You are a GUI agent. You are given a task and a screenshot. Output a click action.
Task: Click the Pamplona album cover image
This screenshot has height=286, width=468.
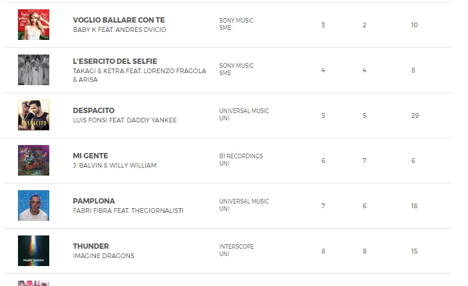[33, 206]
